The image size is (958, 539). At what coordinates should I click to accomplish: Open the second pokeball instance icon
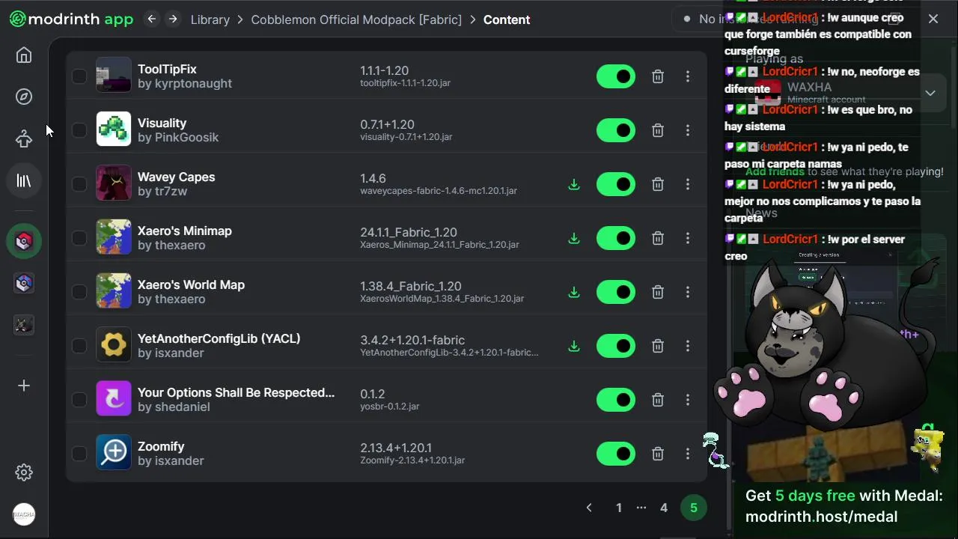click(x=24, y=283)
